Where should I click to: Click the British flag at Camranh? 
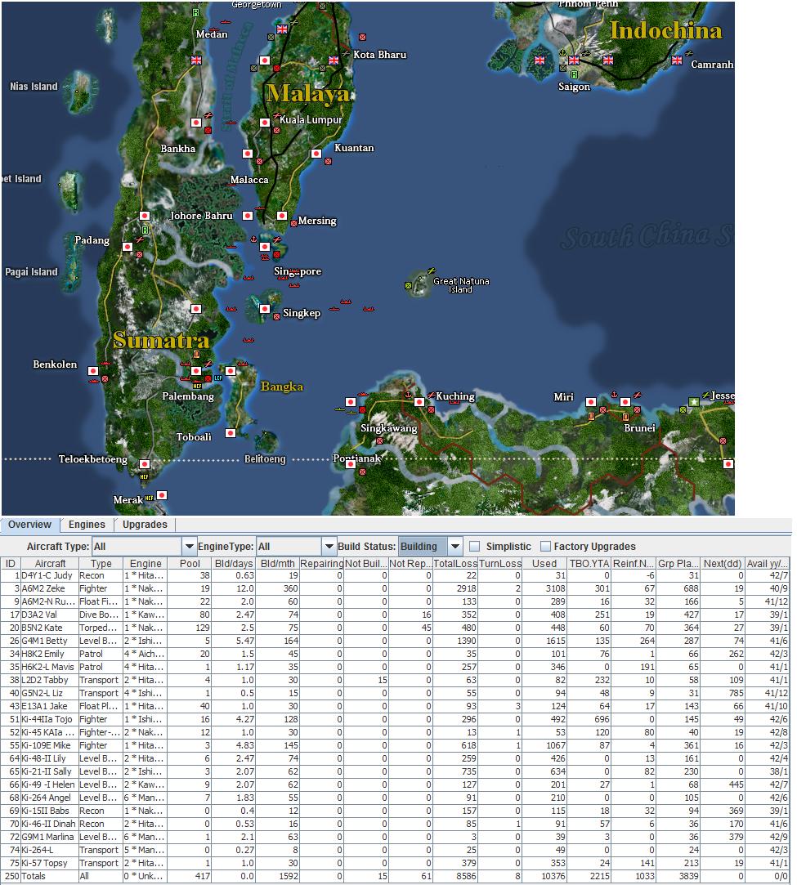[677, 60]
